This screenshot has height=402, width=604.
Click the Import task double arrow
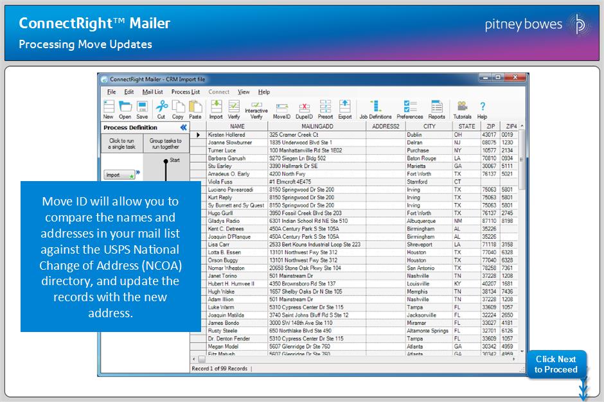coord(138,173)
